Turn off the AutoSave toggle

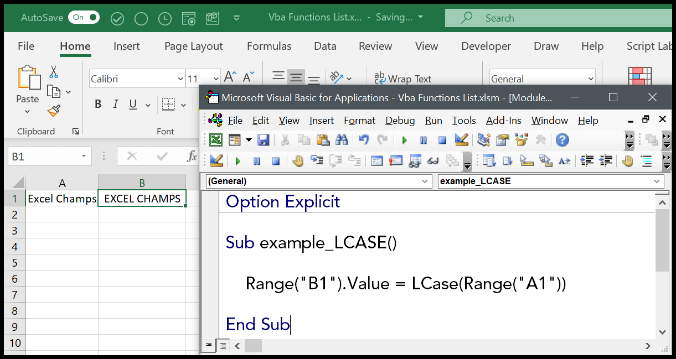tap(84, 18)
